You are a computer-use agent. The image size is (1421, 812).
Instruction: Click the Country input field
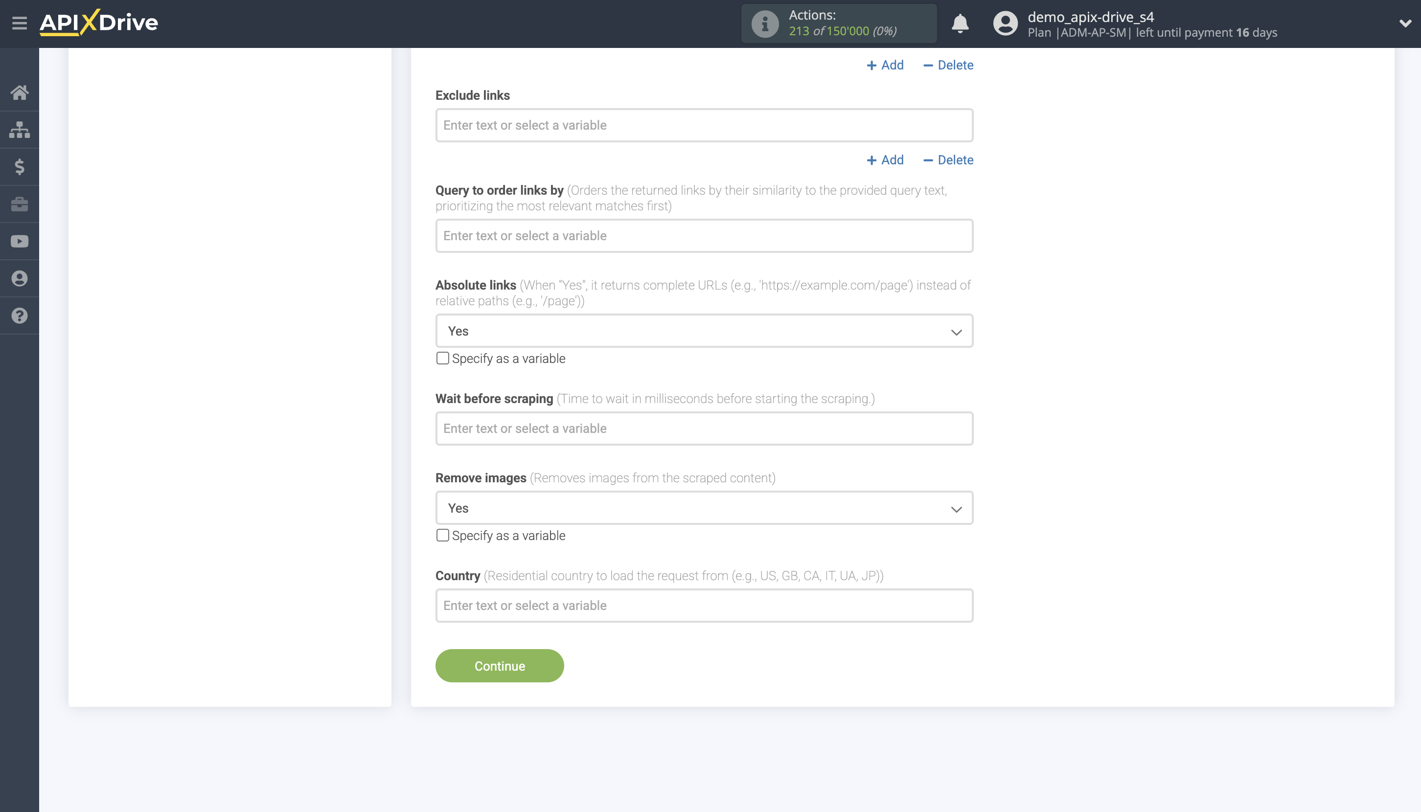click(x=704, y=606)
